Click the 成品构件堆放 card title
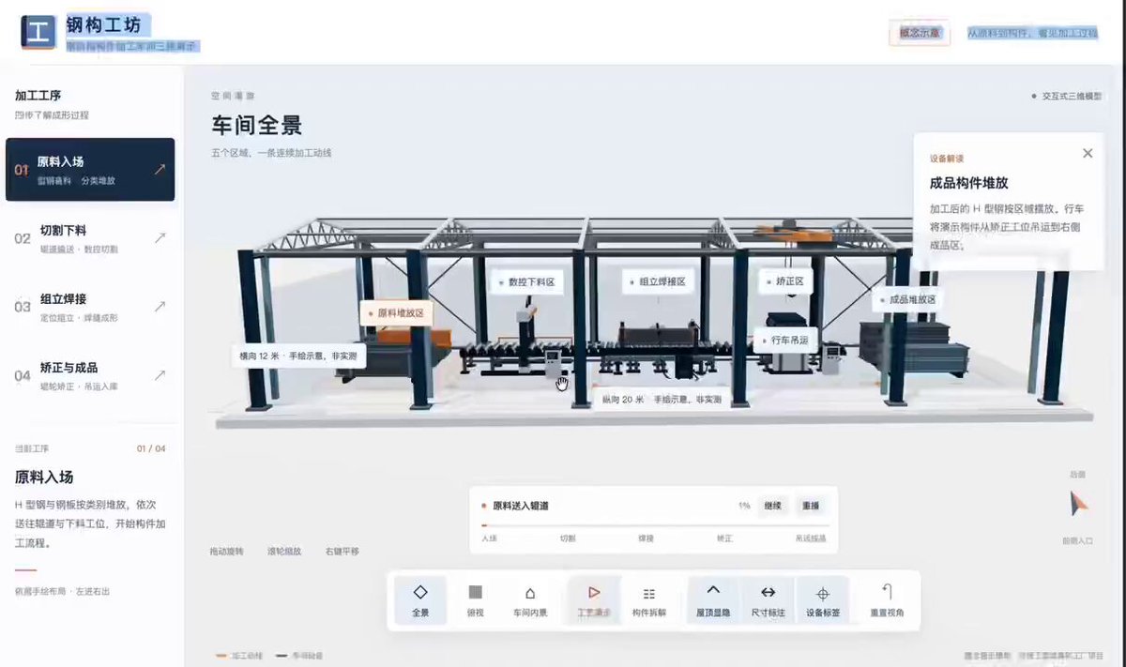The height and width of the screenshot is (667, 1126). [969, 183]
